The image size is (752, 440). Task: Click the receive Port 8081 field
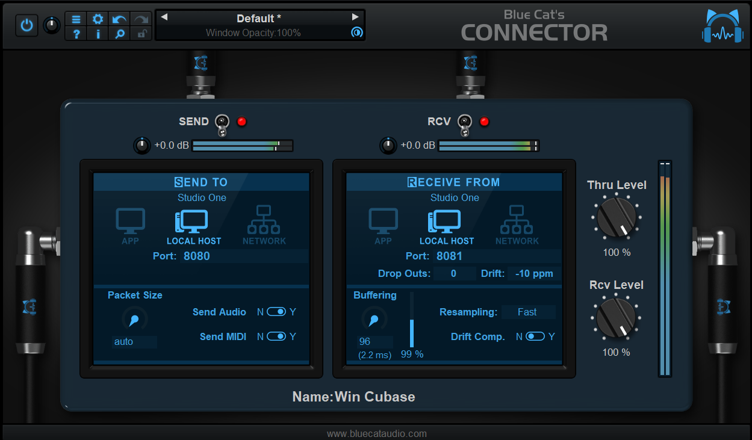pyautogui.click(x=496, y=256)
